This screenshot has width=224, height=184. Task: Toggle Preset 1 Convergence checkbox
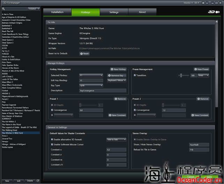coord(52,110)
